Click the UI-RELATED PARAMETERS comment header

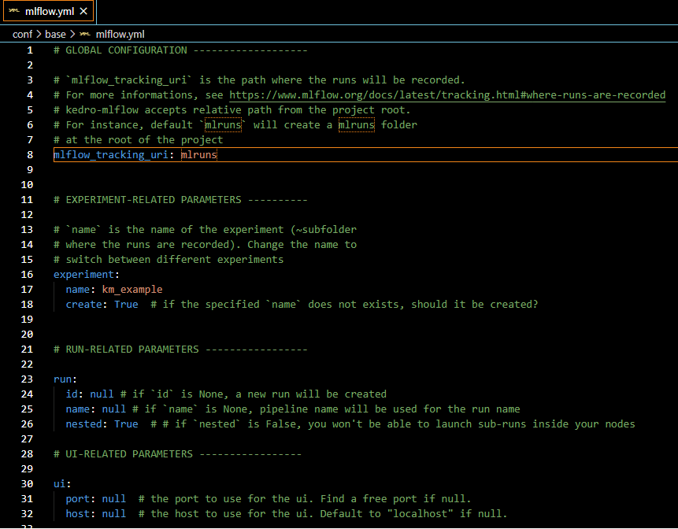click(x=177, y=453)
